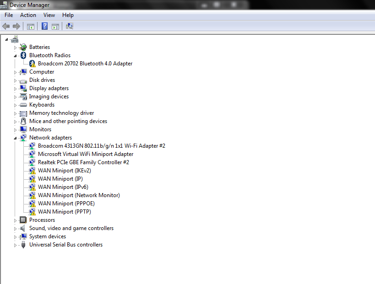Select WAN Miniport (PPTP) entry
The image size is (375, 284).
point(65,212)
